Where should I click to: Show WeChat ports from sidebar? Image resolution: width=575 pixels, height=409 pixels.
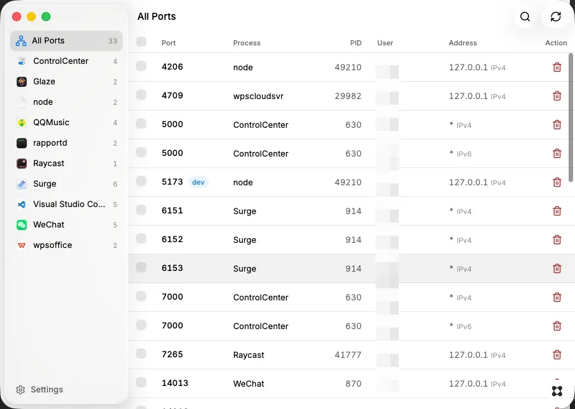[x=66, y=225]
